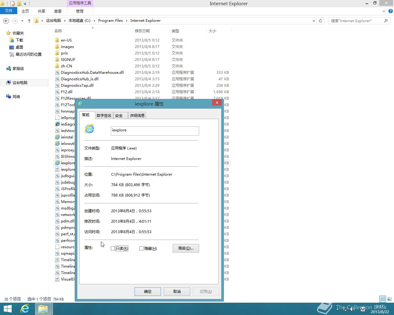Show hidden tray icons arrow

(x=338, y=309)
